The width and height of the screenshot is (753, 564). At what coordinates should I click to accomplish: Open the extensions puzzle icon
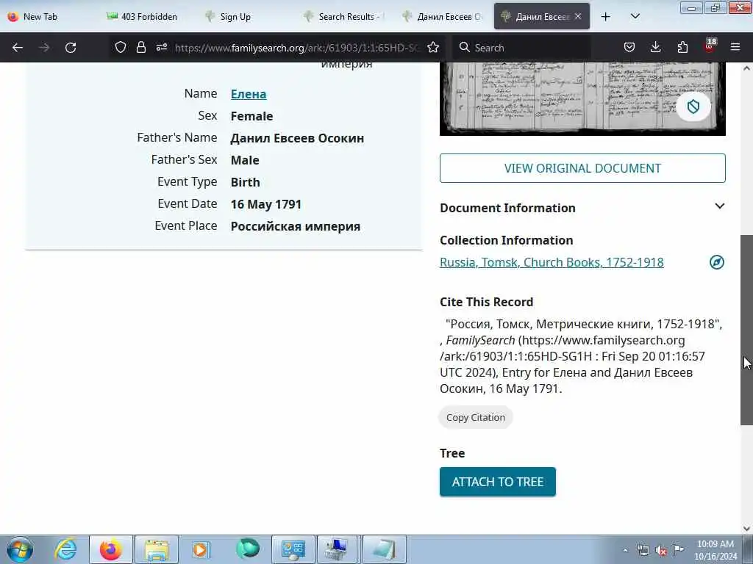pos(682,47)
